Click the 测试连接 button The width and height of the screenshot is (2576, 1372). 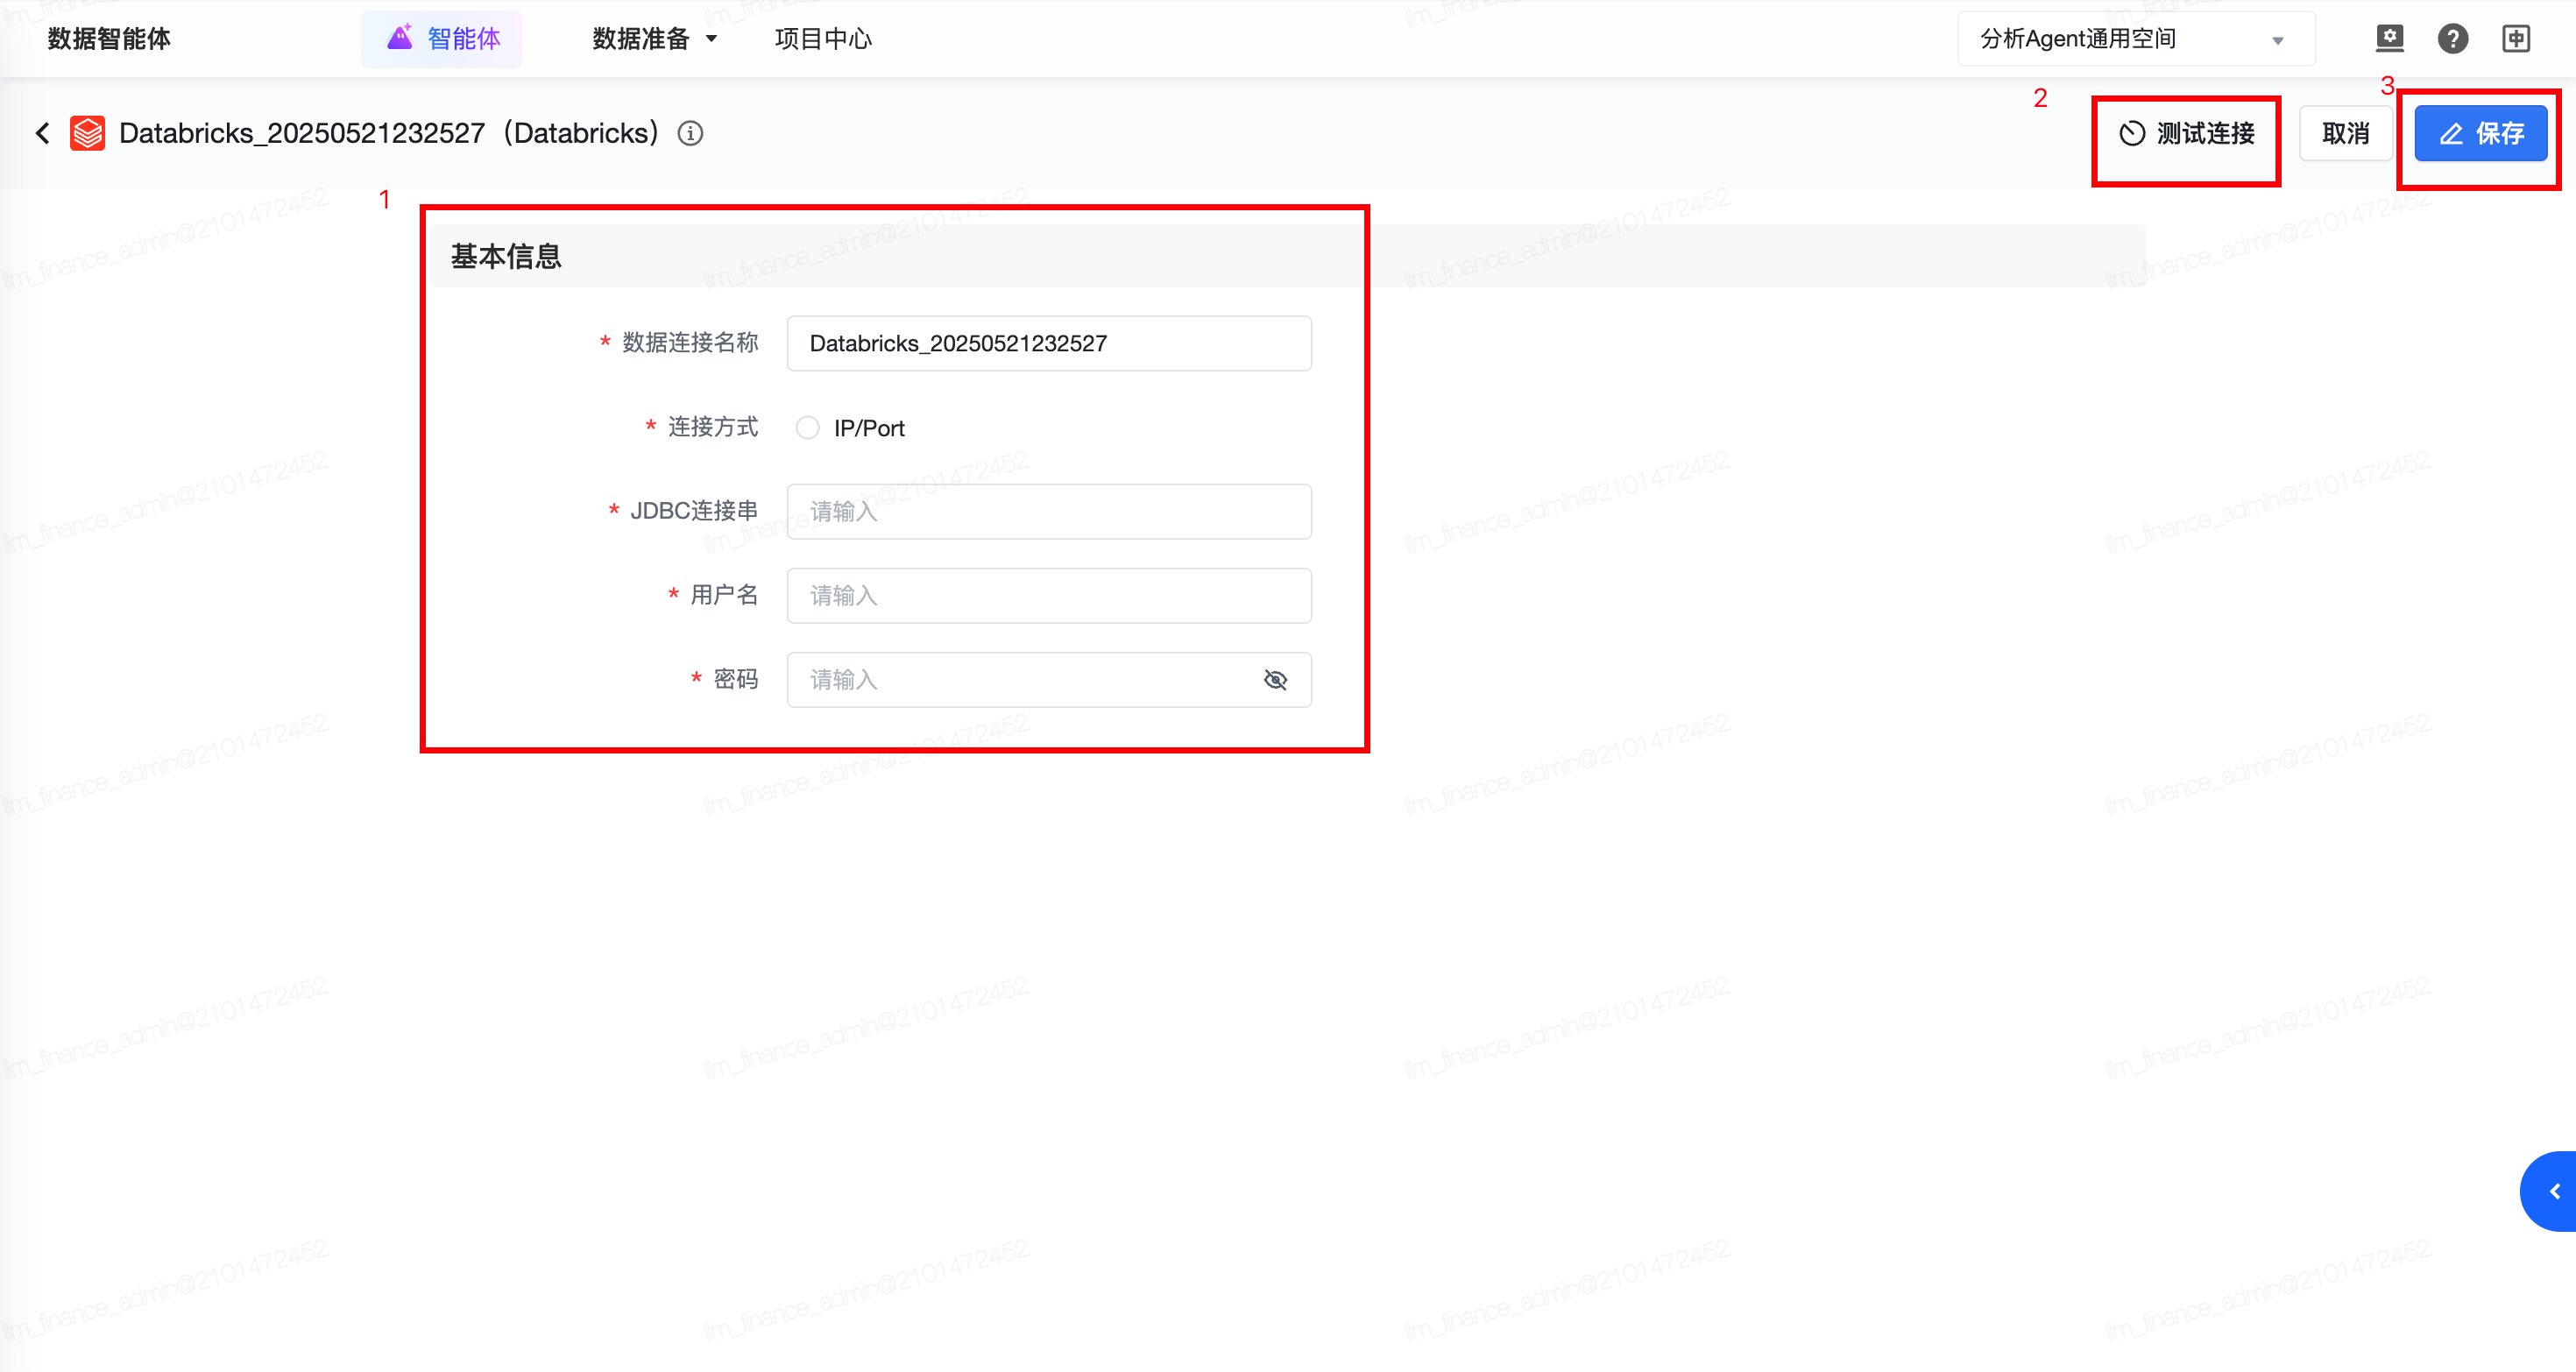pos(2186,133)
